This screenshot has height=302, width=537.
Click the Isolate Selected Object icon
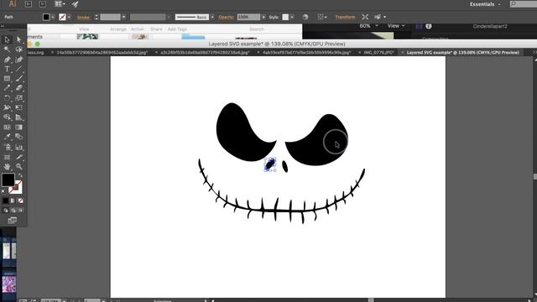click(365, 17)
